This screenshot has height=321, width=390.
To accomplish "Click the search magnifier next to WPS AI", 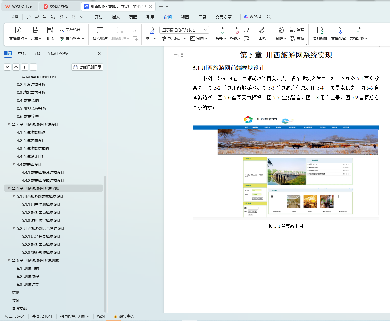I will pyautogui.click(x=269, y=17).
